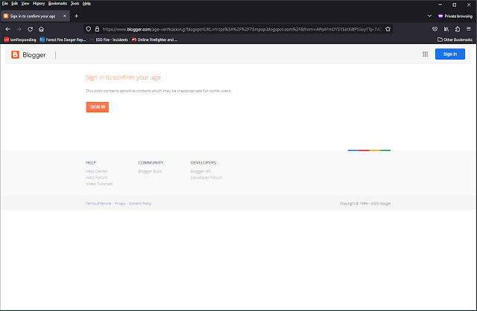
Task: Open the Help Forum link
Action: coord(96,178)
